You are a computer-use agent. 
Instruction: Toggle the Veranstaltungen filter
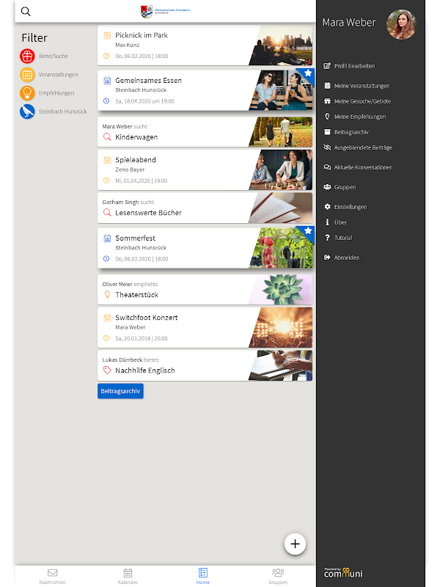click(27, 75)
